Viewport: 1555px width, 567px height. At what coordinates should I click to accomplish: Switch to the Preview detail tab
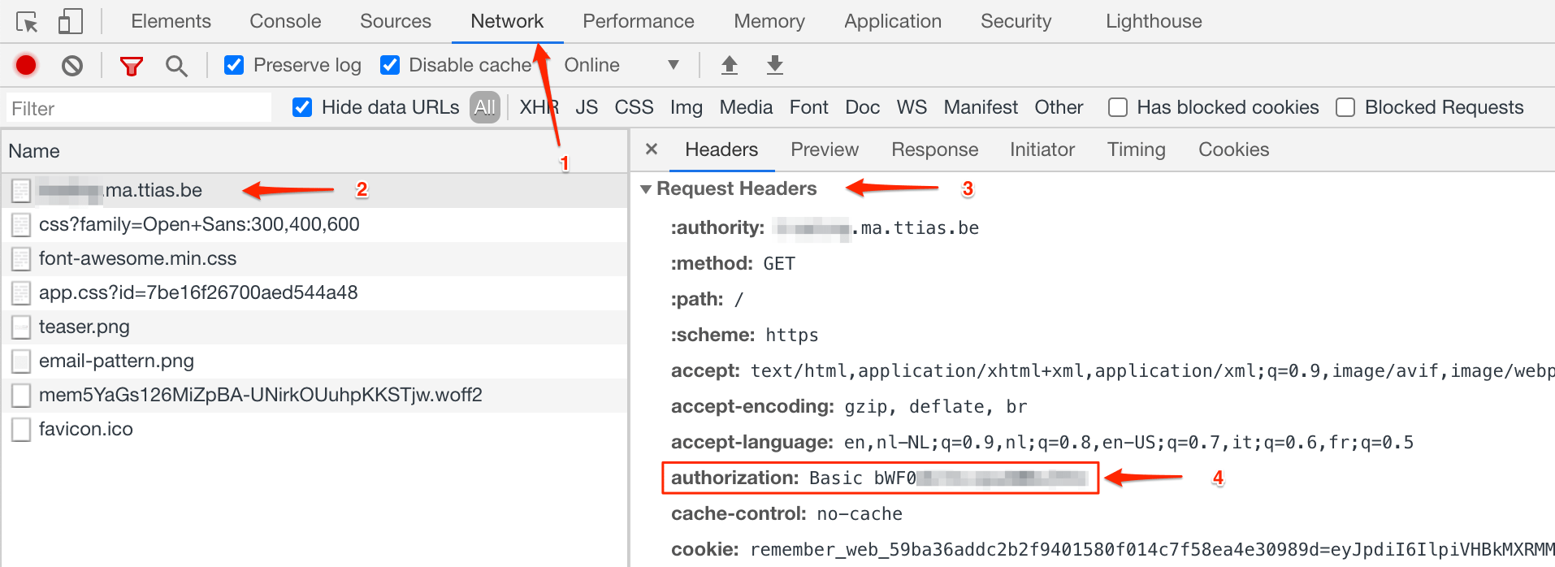coord(825,149)
